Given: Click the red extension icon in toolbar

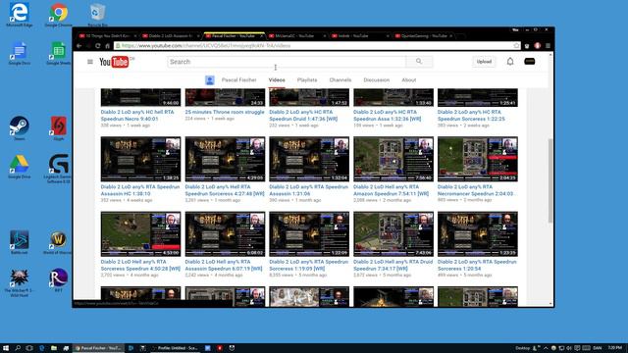Looking at the screenshot, I should 538,46.
